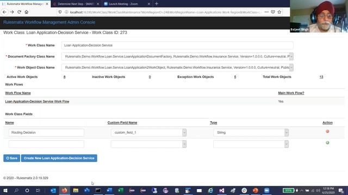Click Active Work Objects count 8
Viewport: 348px width, 195px height.
(x=64, y=77)
